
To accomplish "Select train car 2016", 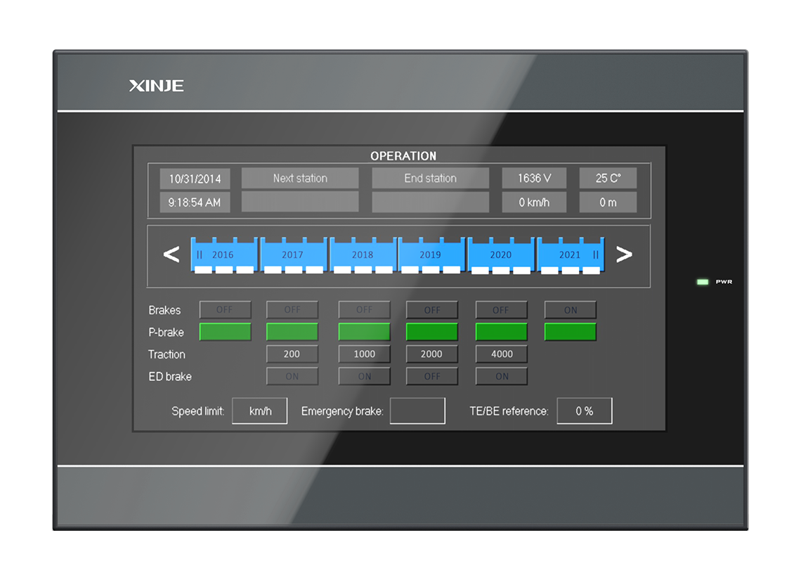I will pos(223,254).
